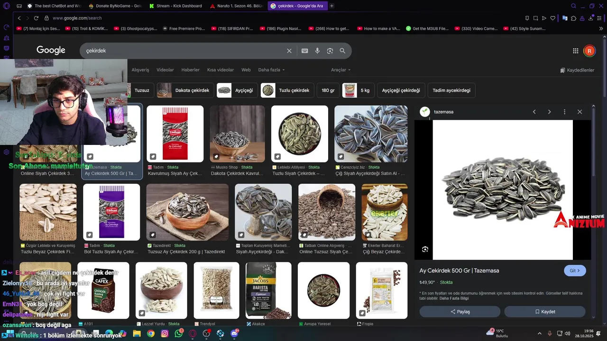
Task: Switch to Haberler results tab
Action: tap(191, 70)
